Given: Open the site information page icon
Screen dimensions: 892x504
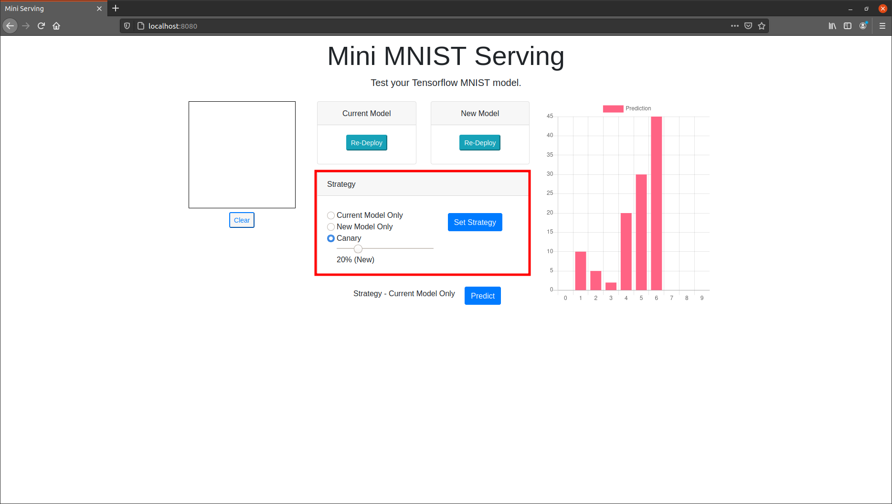Looking at the screenshot, I should tap(141, 26).
